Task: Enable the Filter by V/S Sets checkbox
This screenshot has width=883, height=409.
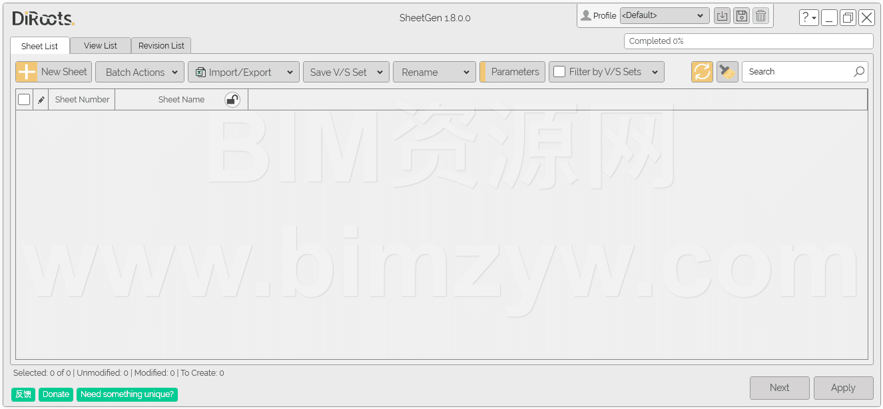Action: tap(559, 72)
